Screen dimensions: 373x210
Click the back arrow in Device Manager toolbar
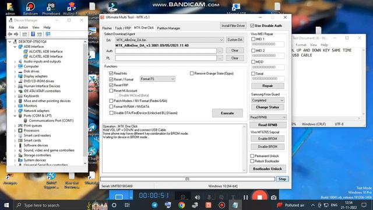pos(10,34)
